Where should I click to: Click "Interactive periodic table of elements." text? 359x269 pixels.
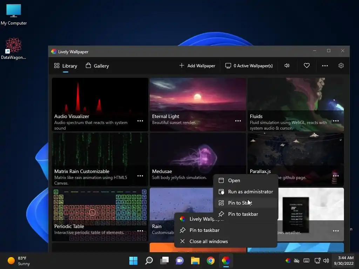click(89, 233)
